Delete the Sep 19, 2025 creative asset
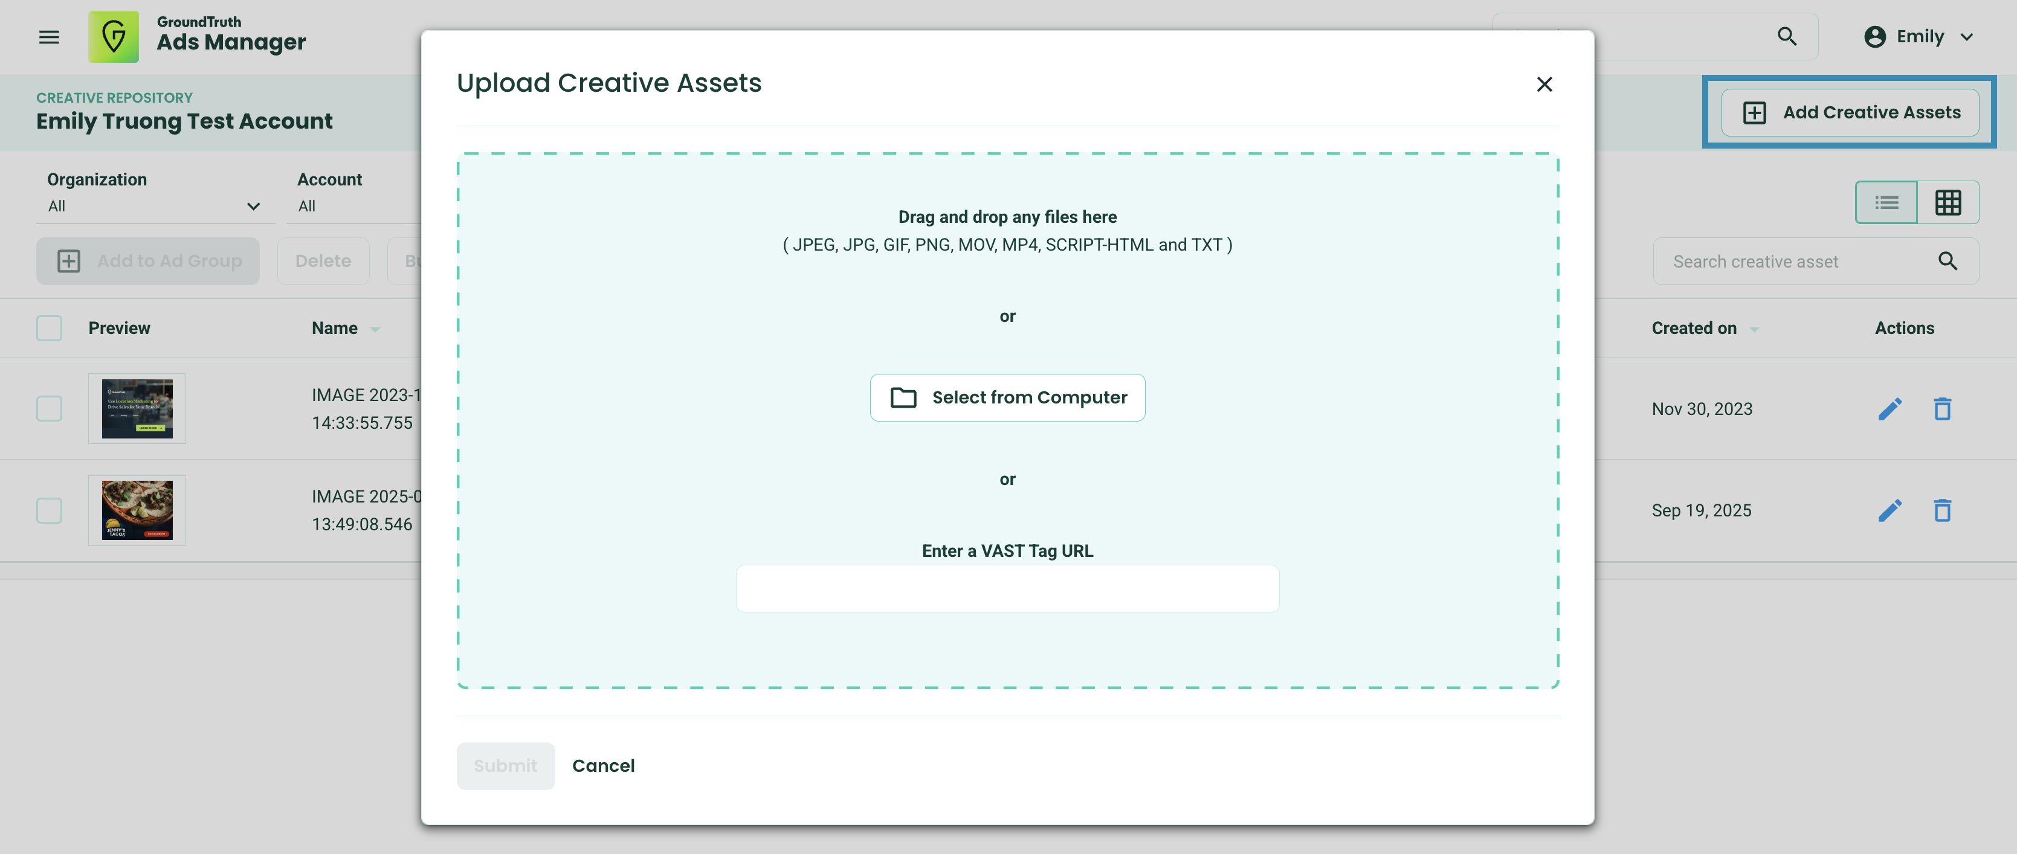This screenshot has height=854, width=2017. [x=1943, y=510]
